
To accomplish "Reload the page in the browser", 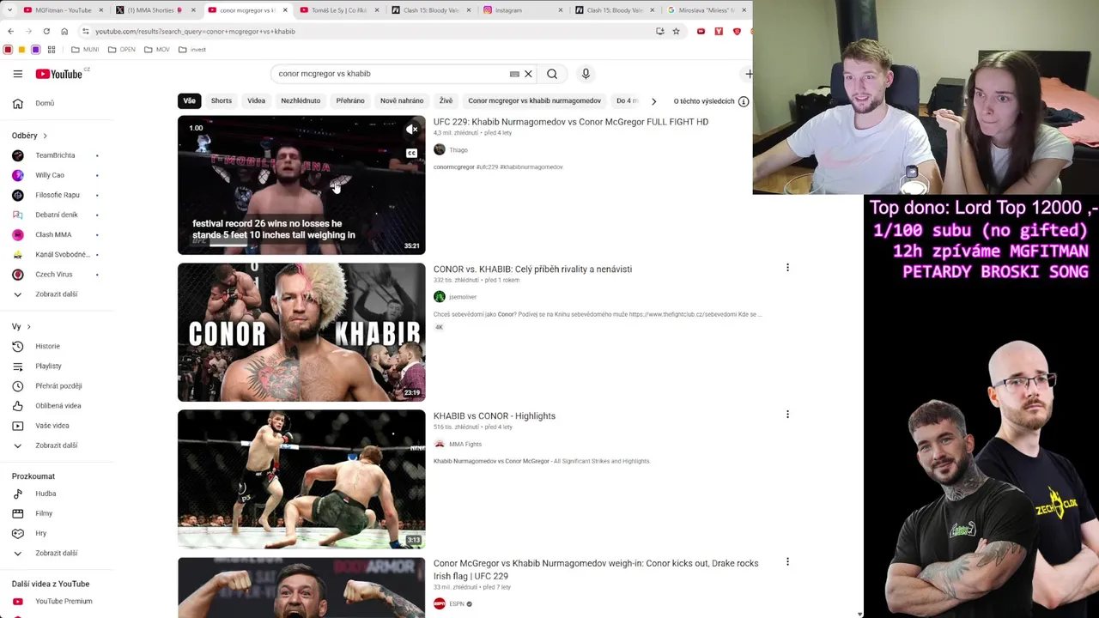I will tap(46, 31).
